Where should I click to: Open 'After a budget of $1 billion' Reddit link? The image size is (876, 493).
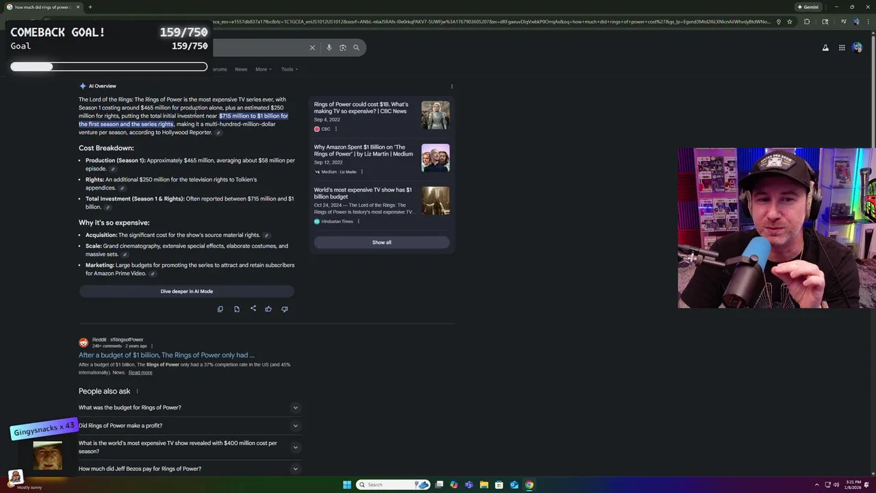(x=166, y=355)
